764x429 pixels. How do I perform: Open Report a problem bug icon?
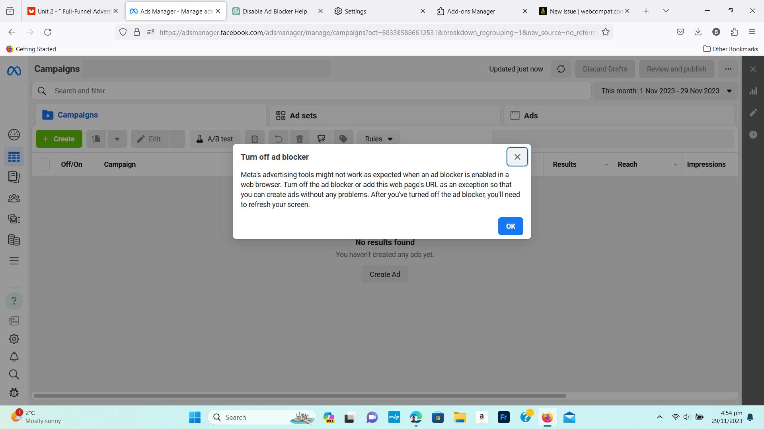click(14, 392)
